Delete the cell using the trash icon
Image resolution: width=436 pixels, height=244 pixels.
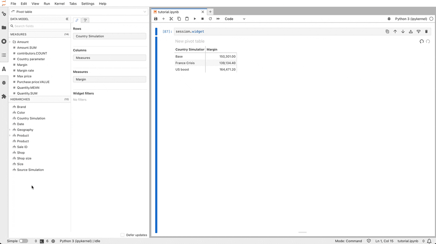[426, 32]
